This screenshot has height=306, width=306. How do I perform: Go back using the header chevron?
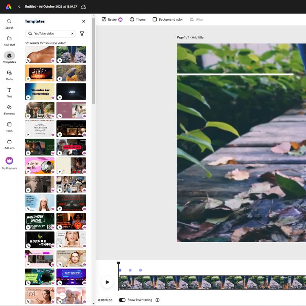click(x=19, y=7)
